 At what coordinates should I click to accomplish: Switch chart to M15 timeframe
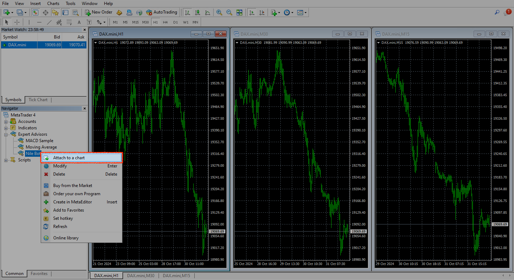[135, 22]
